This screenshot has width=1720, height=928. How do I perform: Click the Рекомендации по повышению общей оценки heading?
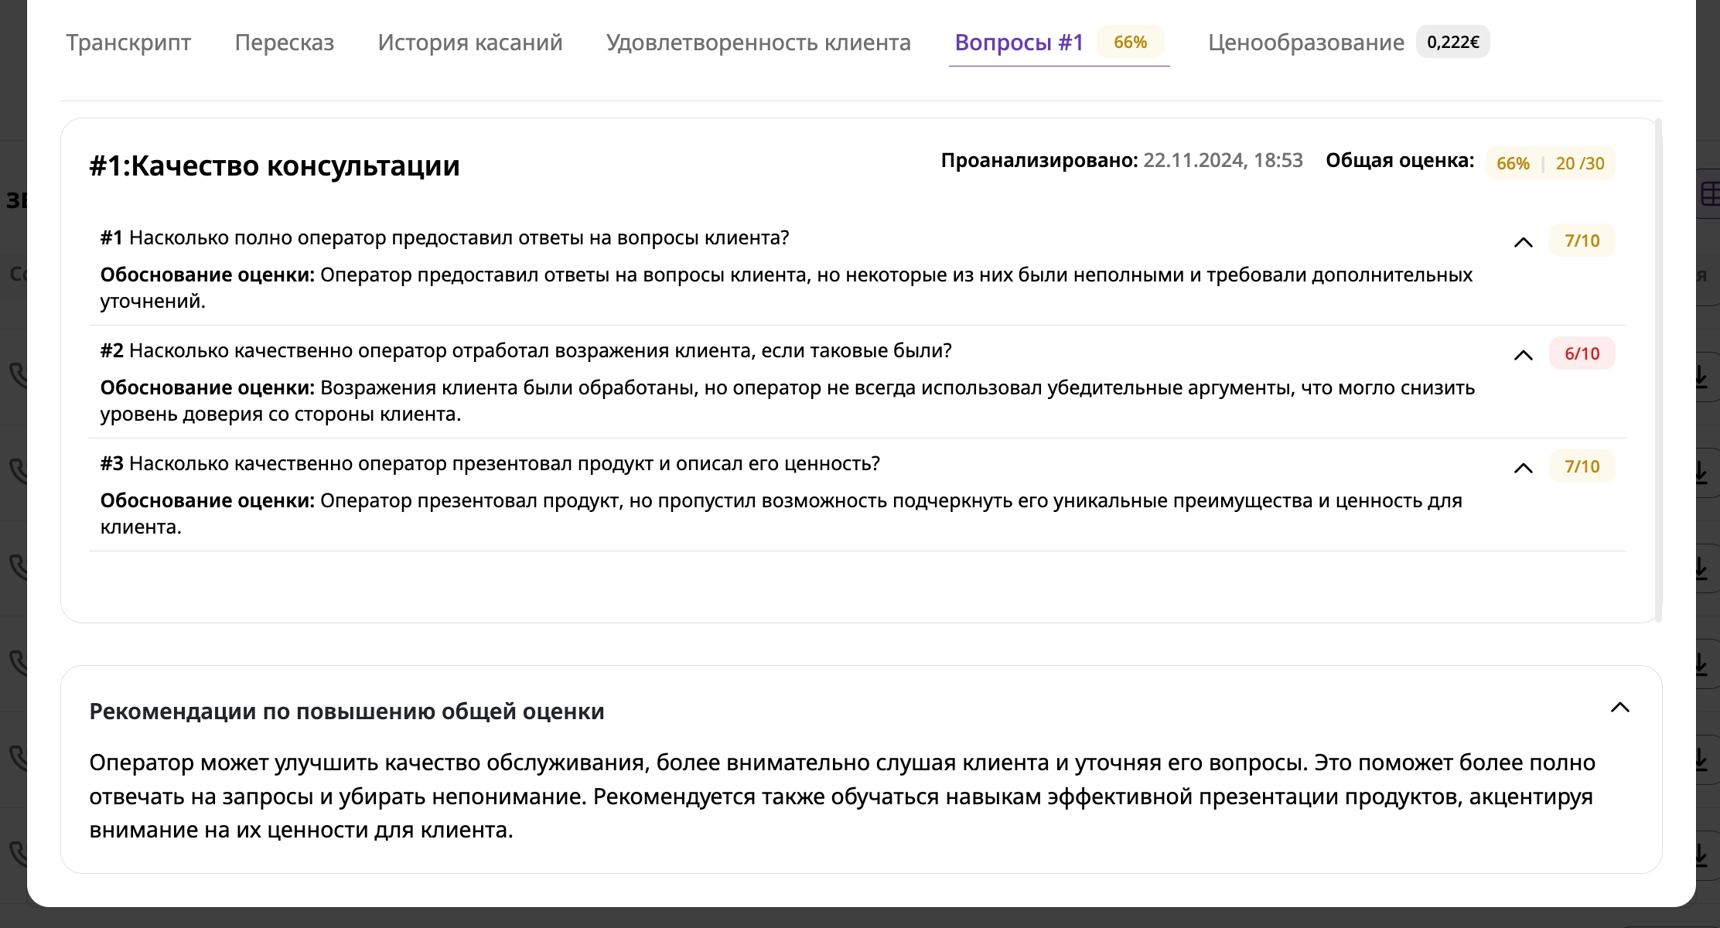346,711
